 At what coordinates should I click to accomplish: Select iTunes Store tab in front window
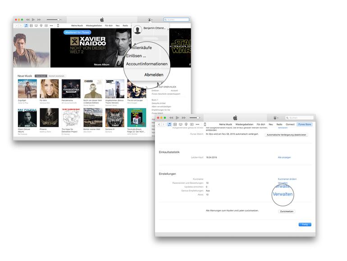[x=305, y=124]
